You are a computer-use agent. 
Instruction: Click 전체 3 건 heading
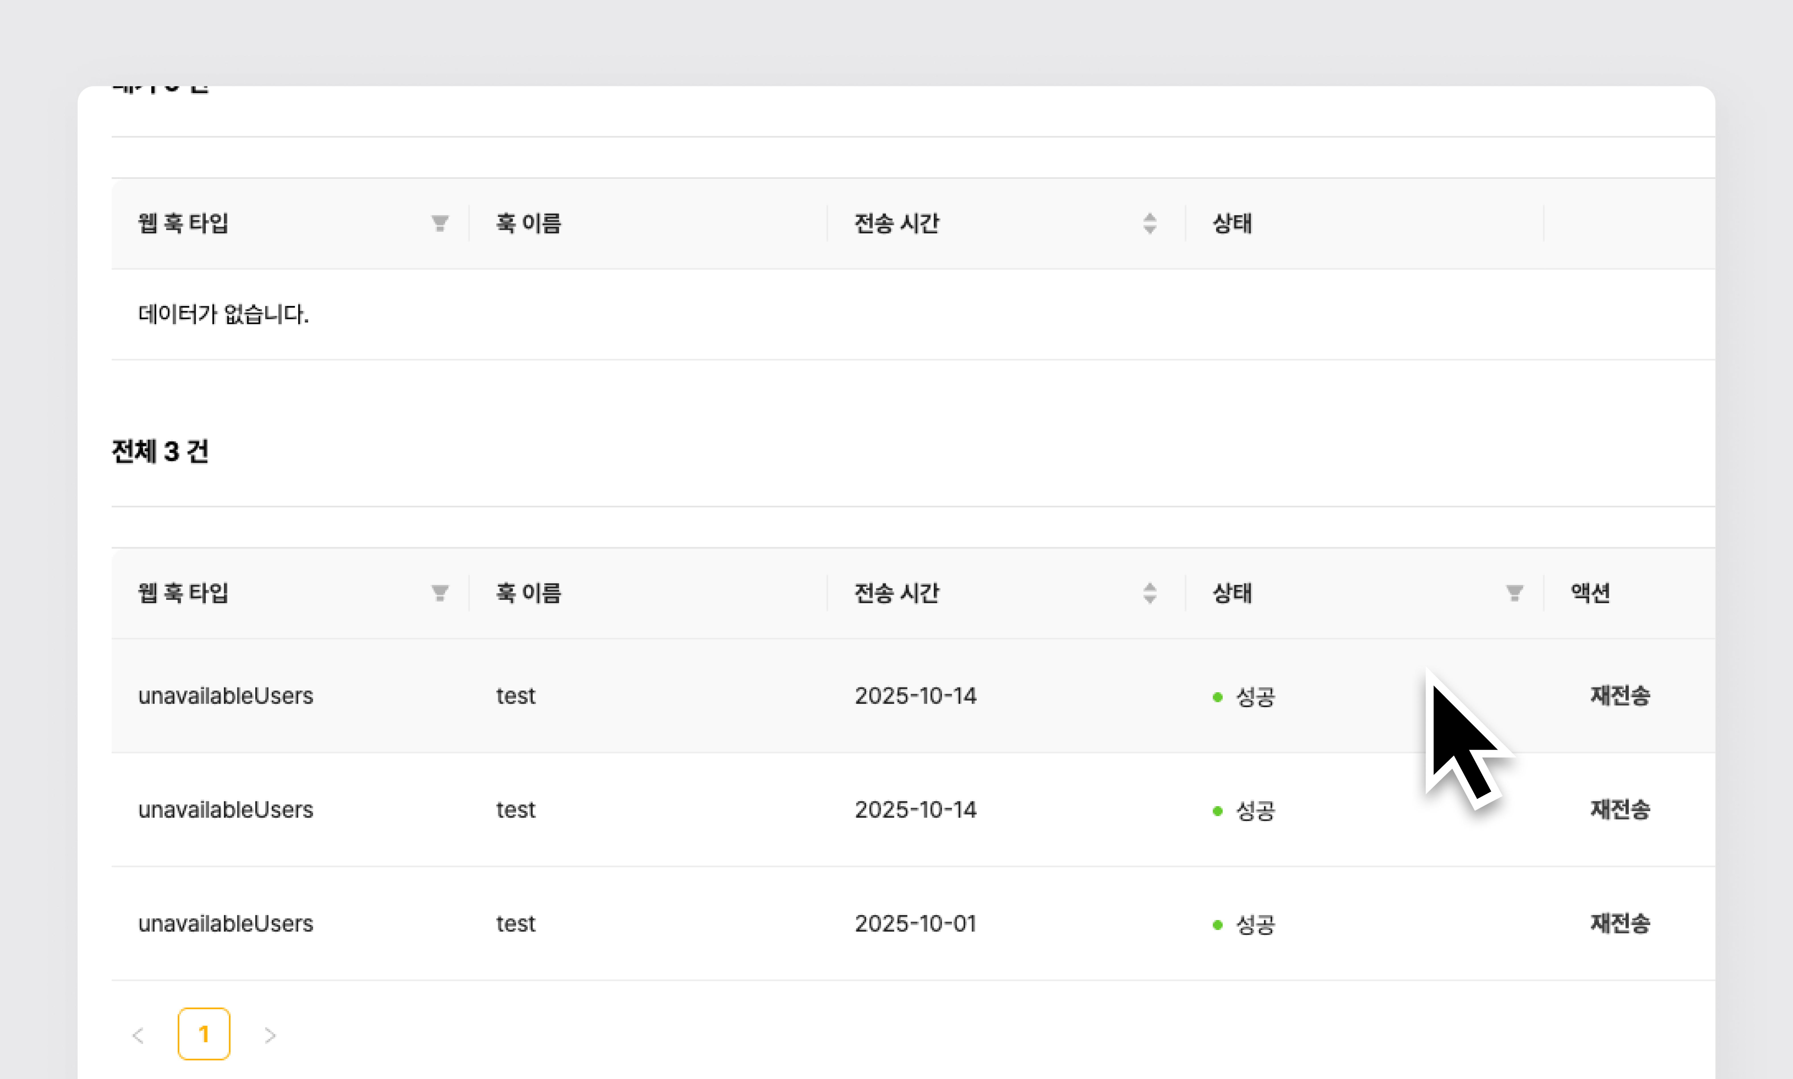[x=160, y=452]
